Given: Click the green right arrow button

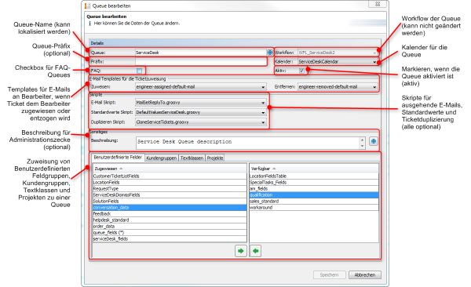Looking at the screenshot, I should (241, 251).
